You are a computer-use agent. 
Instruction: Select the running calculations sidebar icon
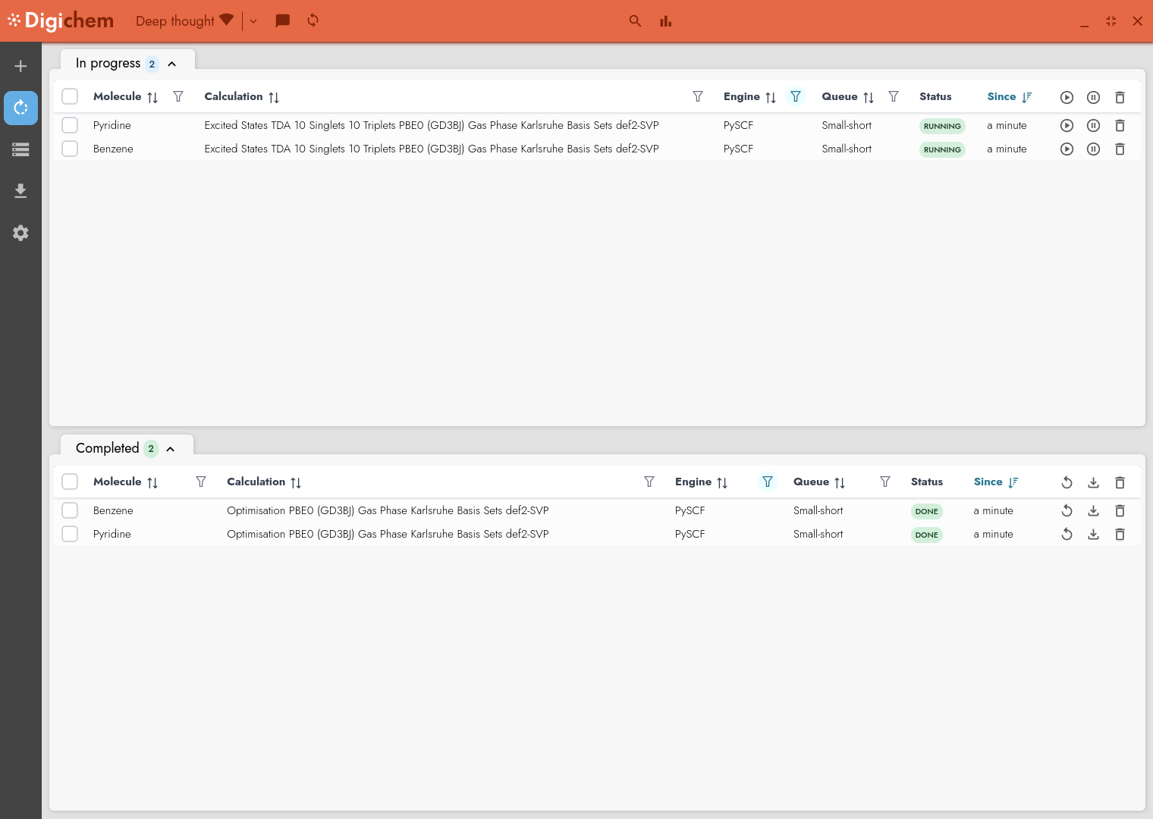pos(20,108)
